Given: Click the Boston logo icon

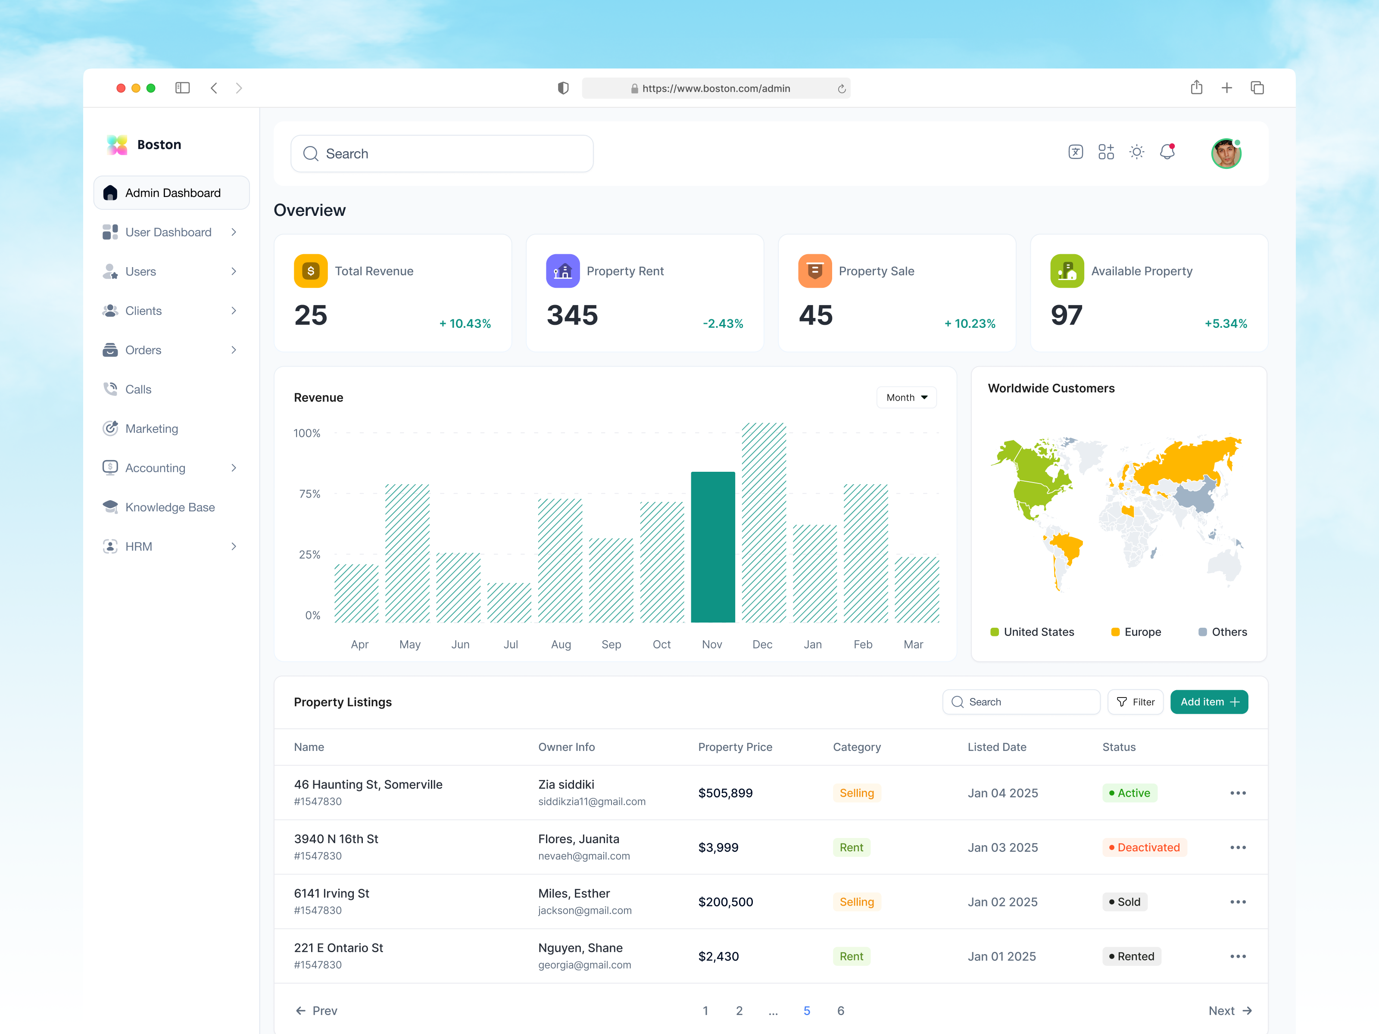Looking at the screenshot, I should click(116, 144).
